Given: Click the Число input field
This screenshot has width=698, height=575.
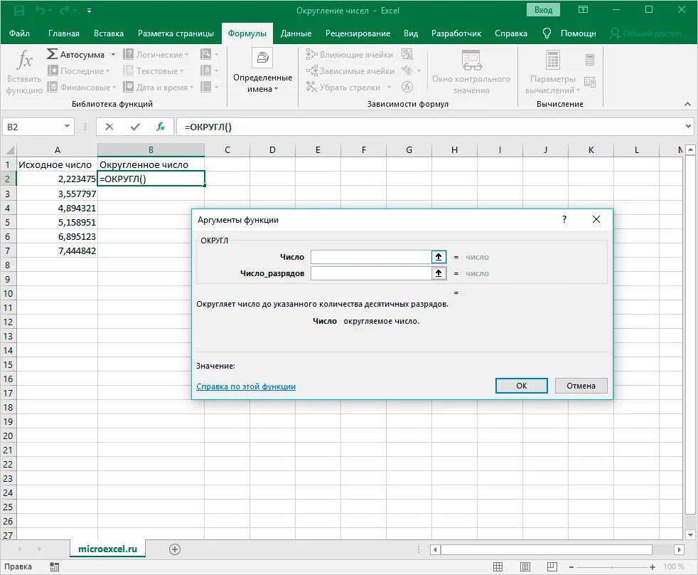Looking at the screenshot, I should (x=371, y=257).
